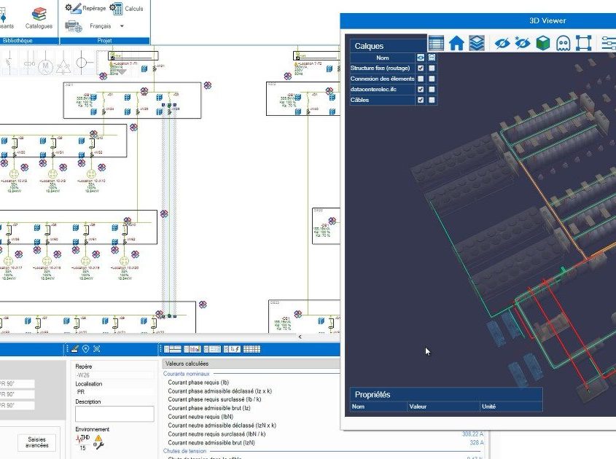Toggle the layers panel icon in 3D Viewer
Image resolution: width=616 pixels, height=459 pixels.
tap(477, 43)
